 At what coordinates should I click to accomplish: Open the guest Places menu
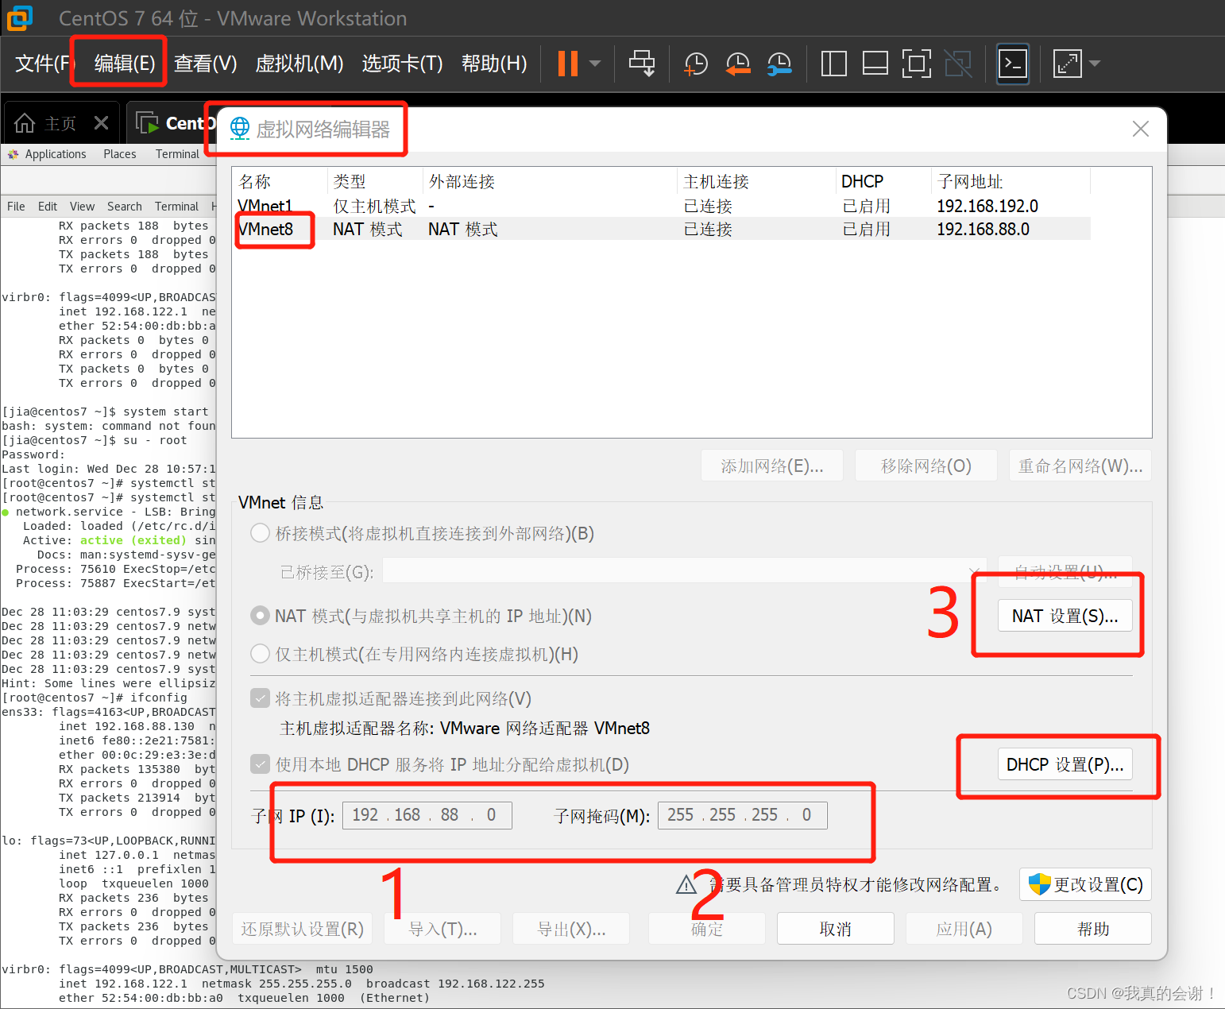pos(120,154)
